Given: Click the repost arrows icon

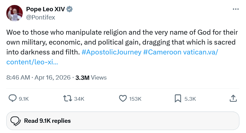Looking at the screenshot, I should coord(68,98).
